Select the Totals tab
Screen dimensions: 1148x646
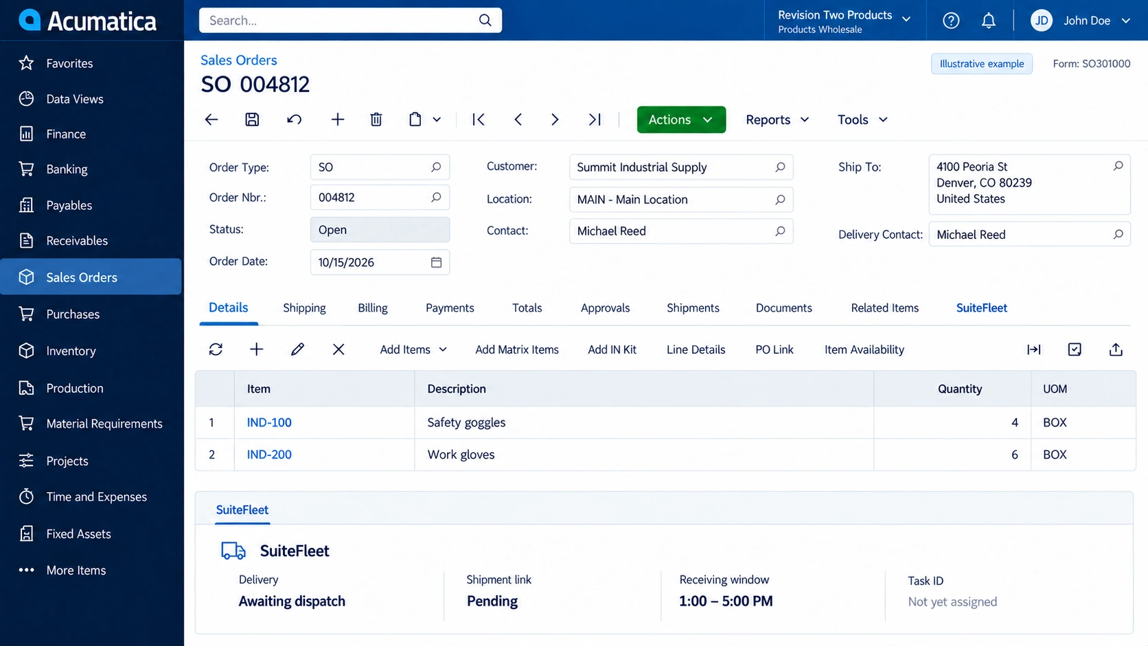[527, 308]
